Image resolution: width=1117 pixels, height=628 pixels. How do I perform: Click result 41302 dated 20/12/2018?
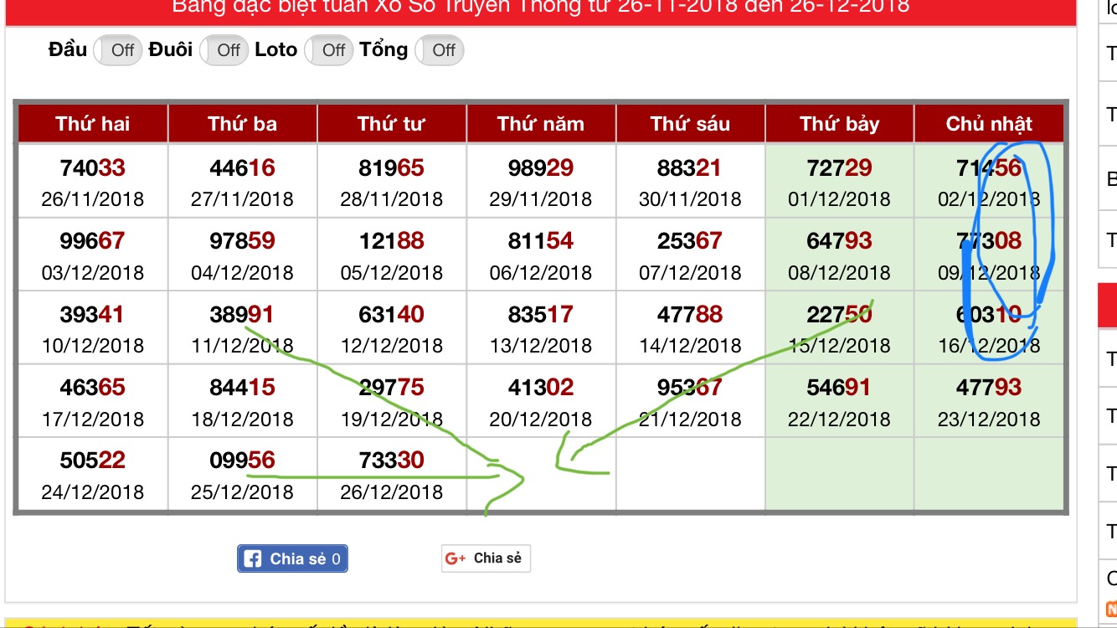pyautogui.click(x=541, y=388)
